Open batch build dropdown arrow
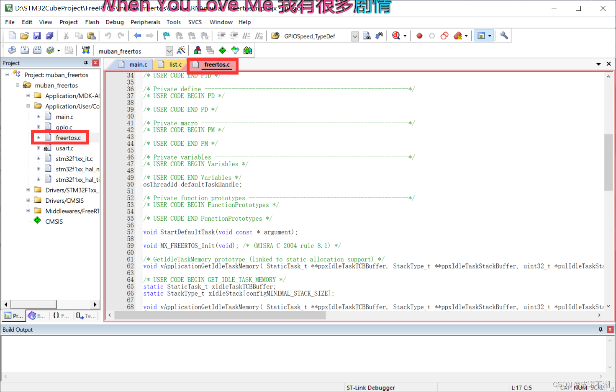Screen dimensions: 616x392 tap(59, 51)
